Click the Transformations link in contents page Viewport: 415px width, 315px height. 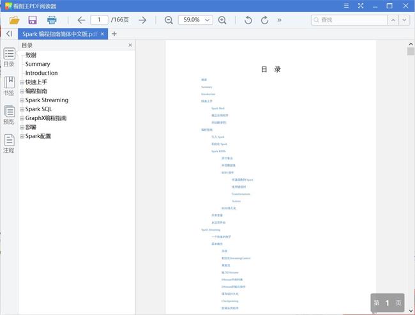point(241,194)
